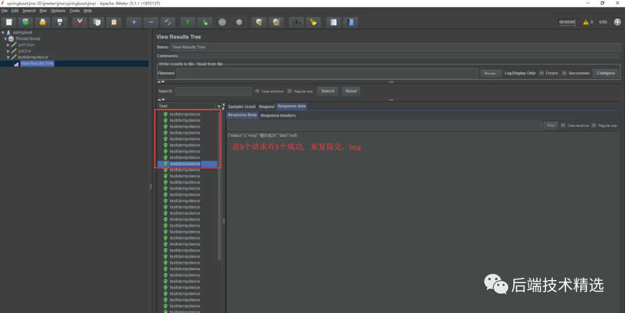The image size is (625, 313).
Task: Click collapse arrows below Search row
Action: click(161, 99)
